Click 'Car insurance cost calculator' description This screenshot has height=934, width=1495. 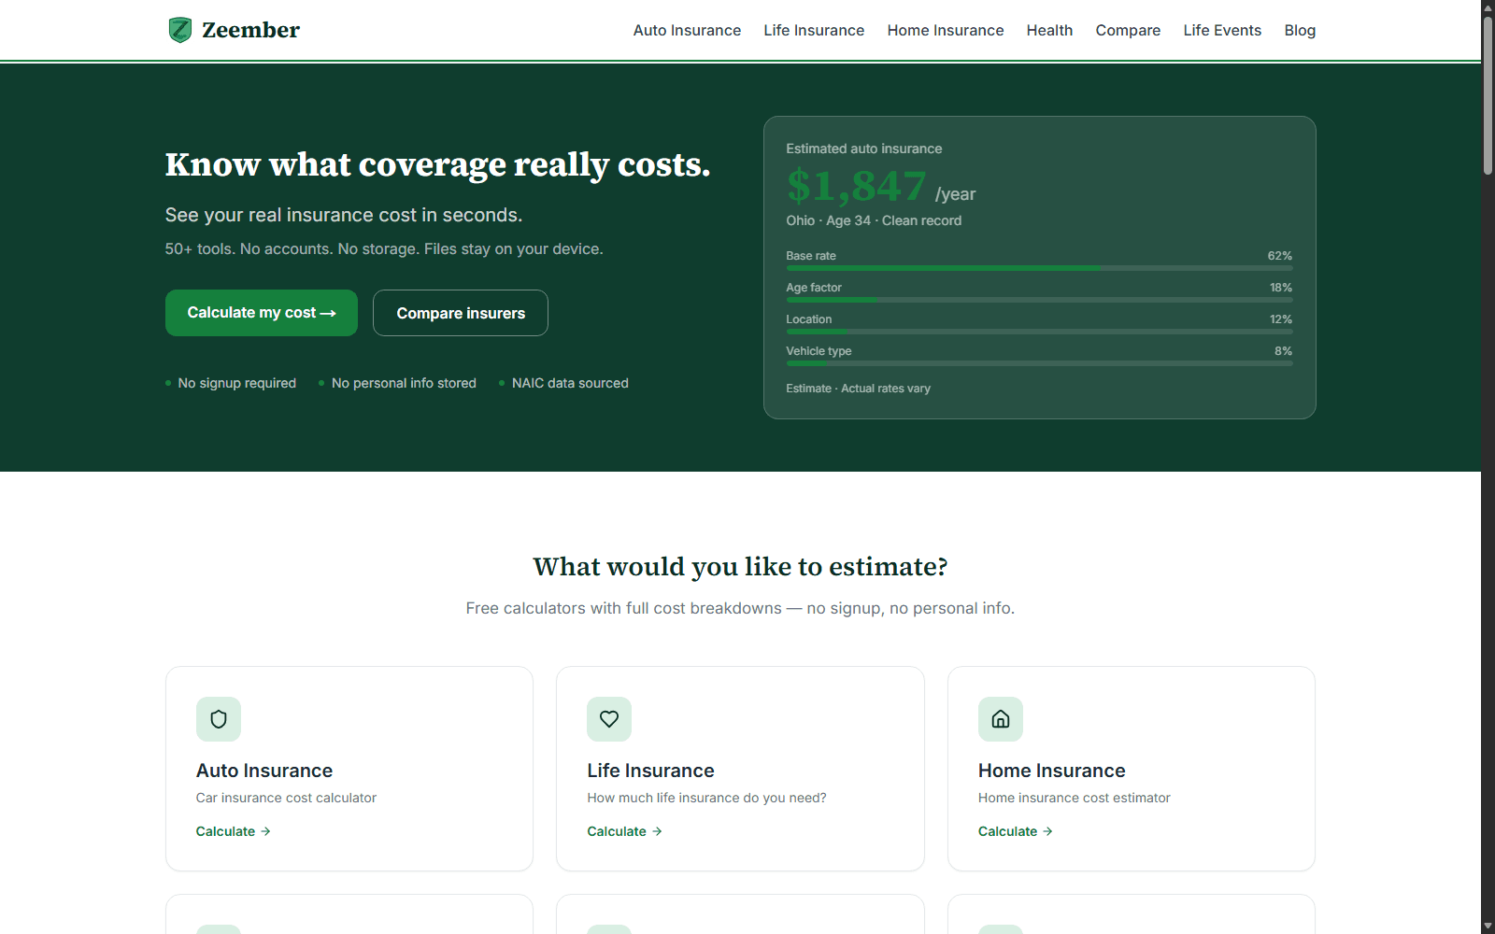click(286, 798)
